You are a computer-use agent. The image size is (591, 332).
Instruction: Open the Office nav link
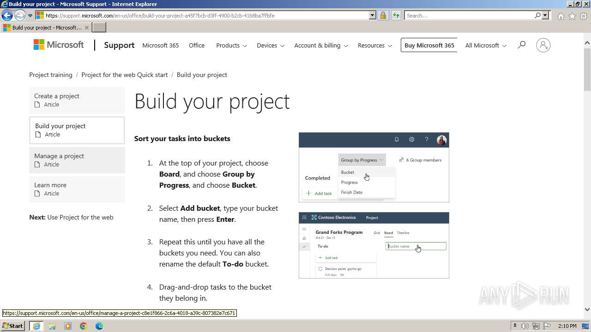197,45
